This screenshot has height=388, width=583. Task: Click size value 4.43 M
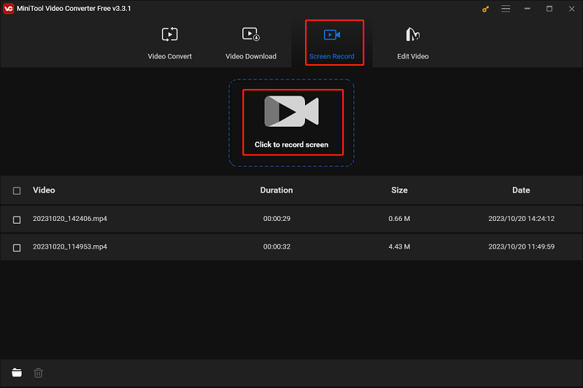tap(399, 247)
